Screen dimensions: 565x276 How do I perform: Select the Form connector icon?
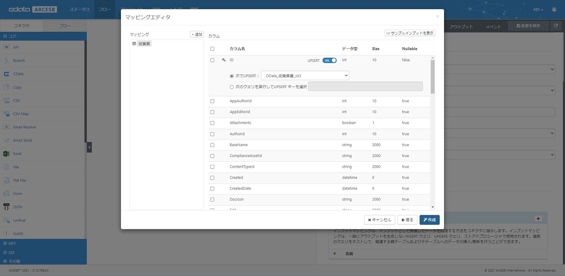(7, 194)
